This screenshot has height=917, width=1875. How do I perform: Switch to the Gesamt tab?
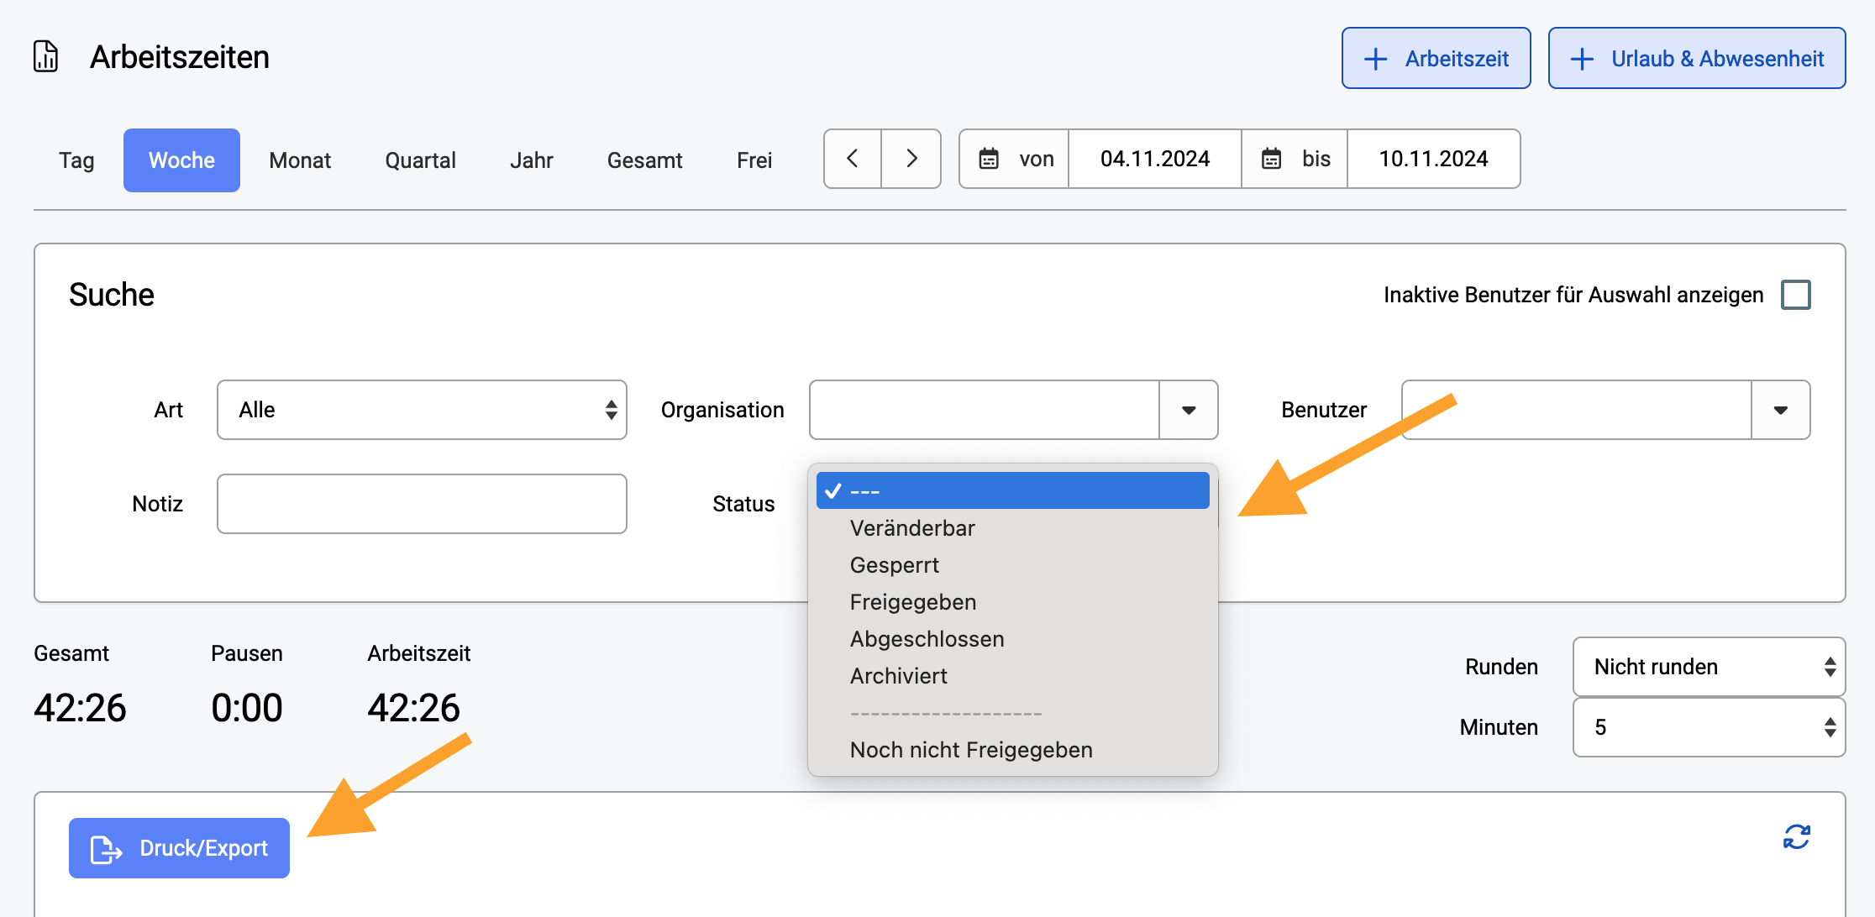(645, 160)
